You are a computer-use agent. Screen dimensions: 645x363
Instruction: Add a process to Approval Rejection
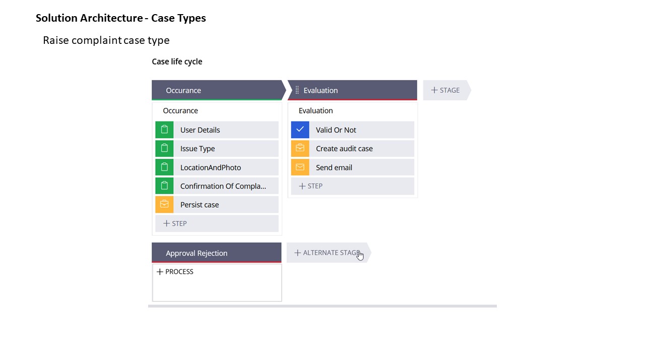(175, 272)
